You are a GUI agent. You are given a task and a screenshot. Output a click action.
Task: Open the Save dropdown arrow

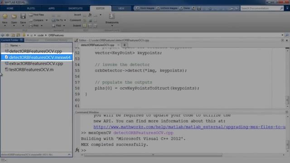(x=23, y=26)
